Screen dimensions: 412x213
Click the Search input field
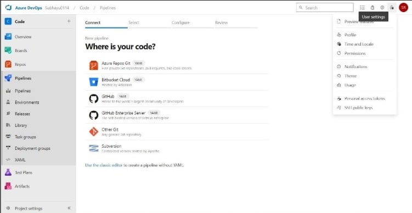coord(325,8)
